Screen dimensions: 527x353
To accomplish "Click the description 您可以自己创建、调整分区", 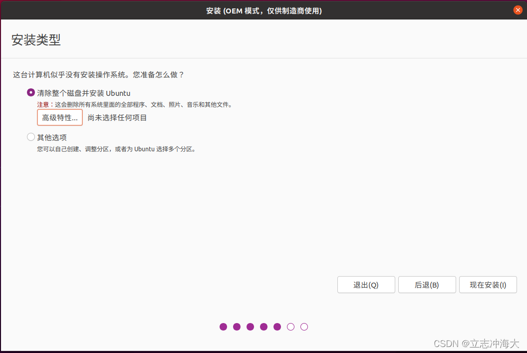I will pyautogui.click(x=117, y=149).
